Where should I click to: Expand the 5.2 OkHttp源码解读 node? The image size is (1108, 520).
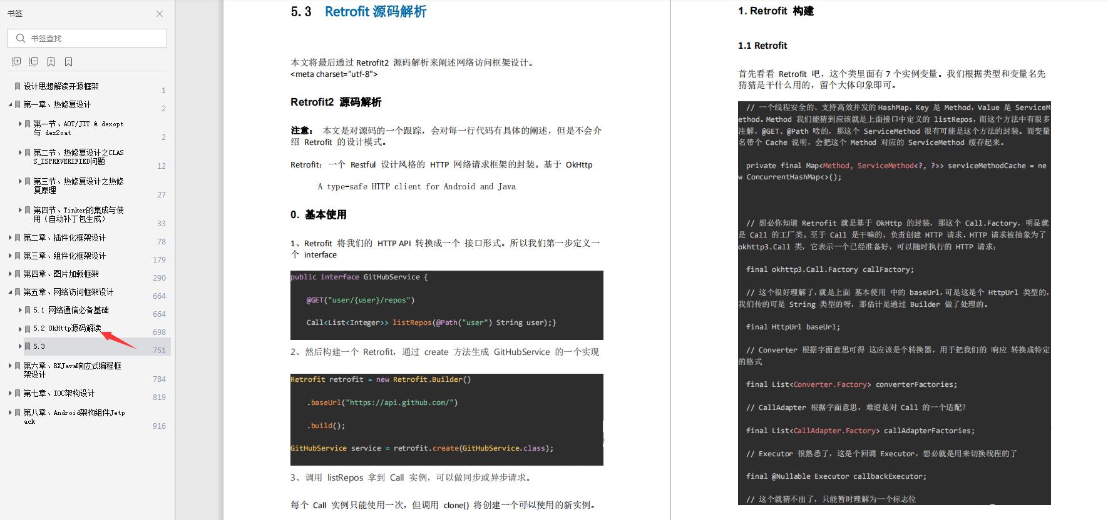[x=20, y=328]
